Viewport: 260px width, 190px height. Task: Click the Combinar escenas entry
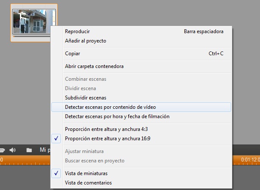coord(85,79)
